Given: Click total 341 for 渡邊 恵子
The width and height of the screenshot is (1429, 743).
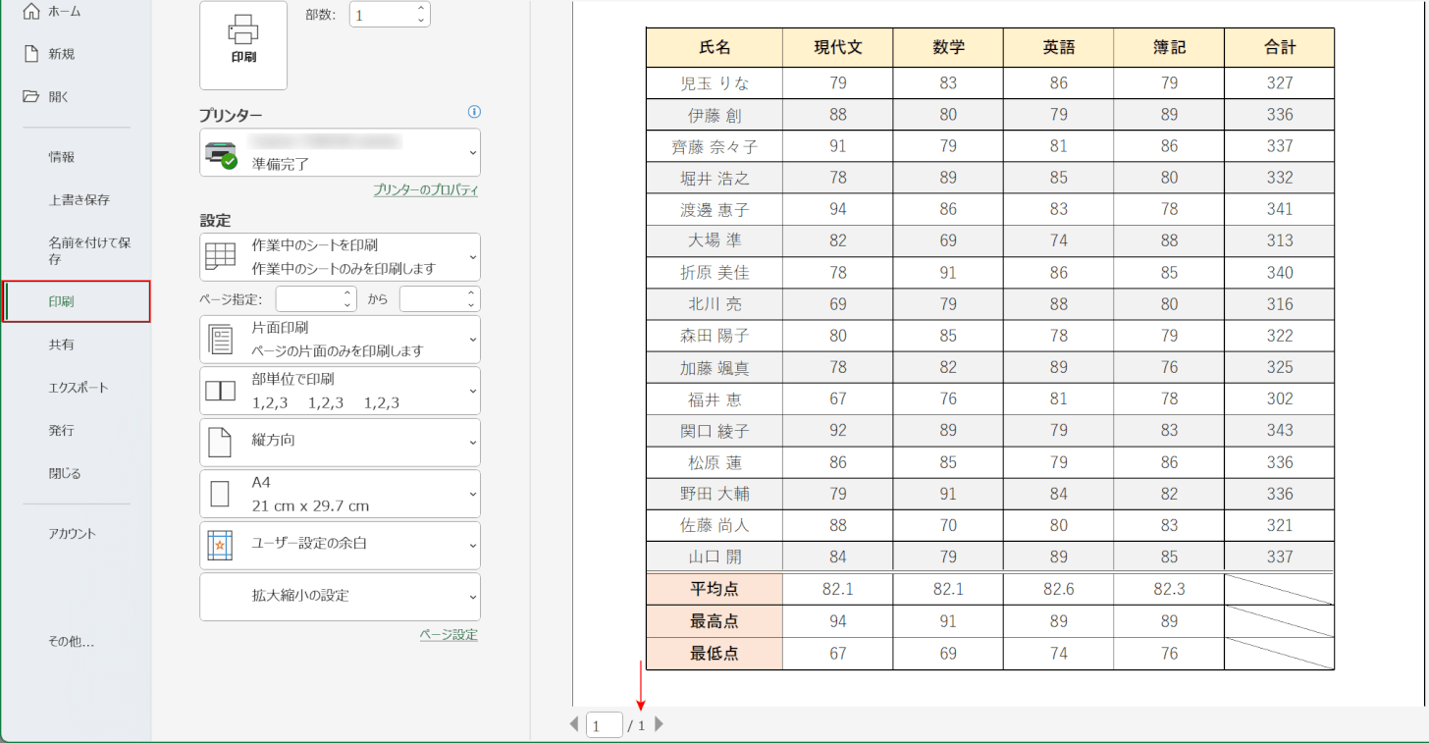Looking at the screenshot, I should 1280,209.
